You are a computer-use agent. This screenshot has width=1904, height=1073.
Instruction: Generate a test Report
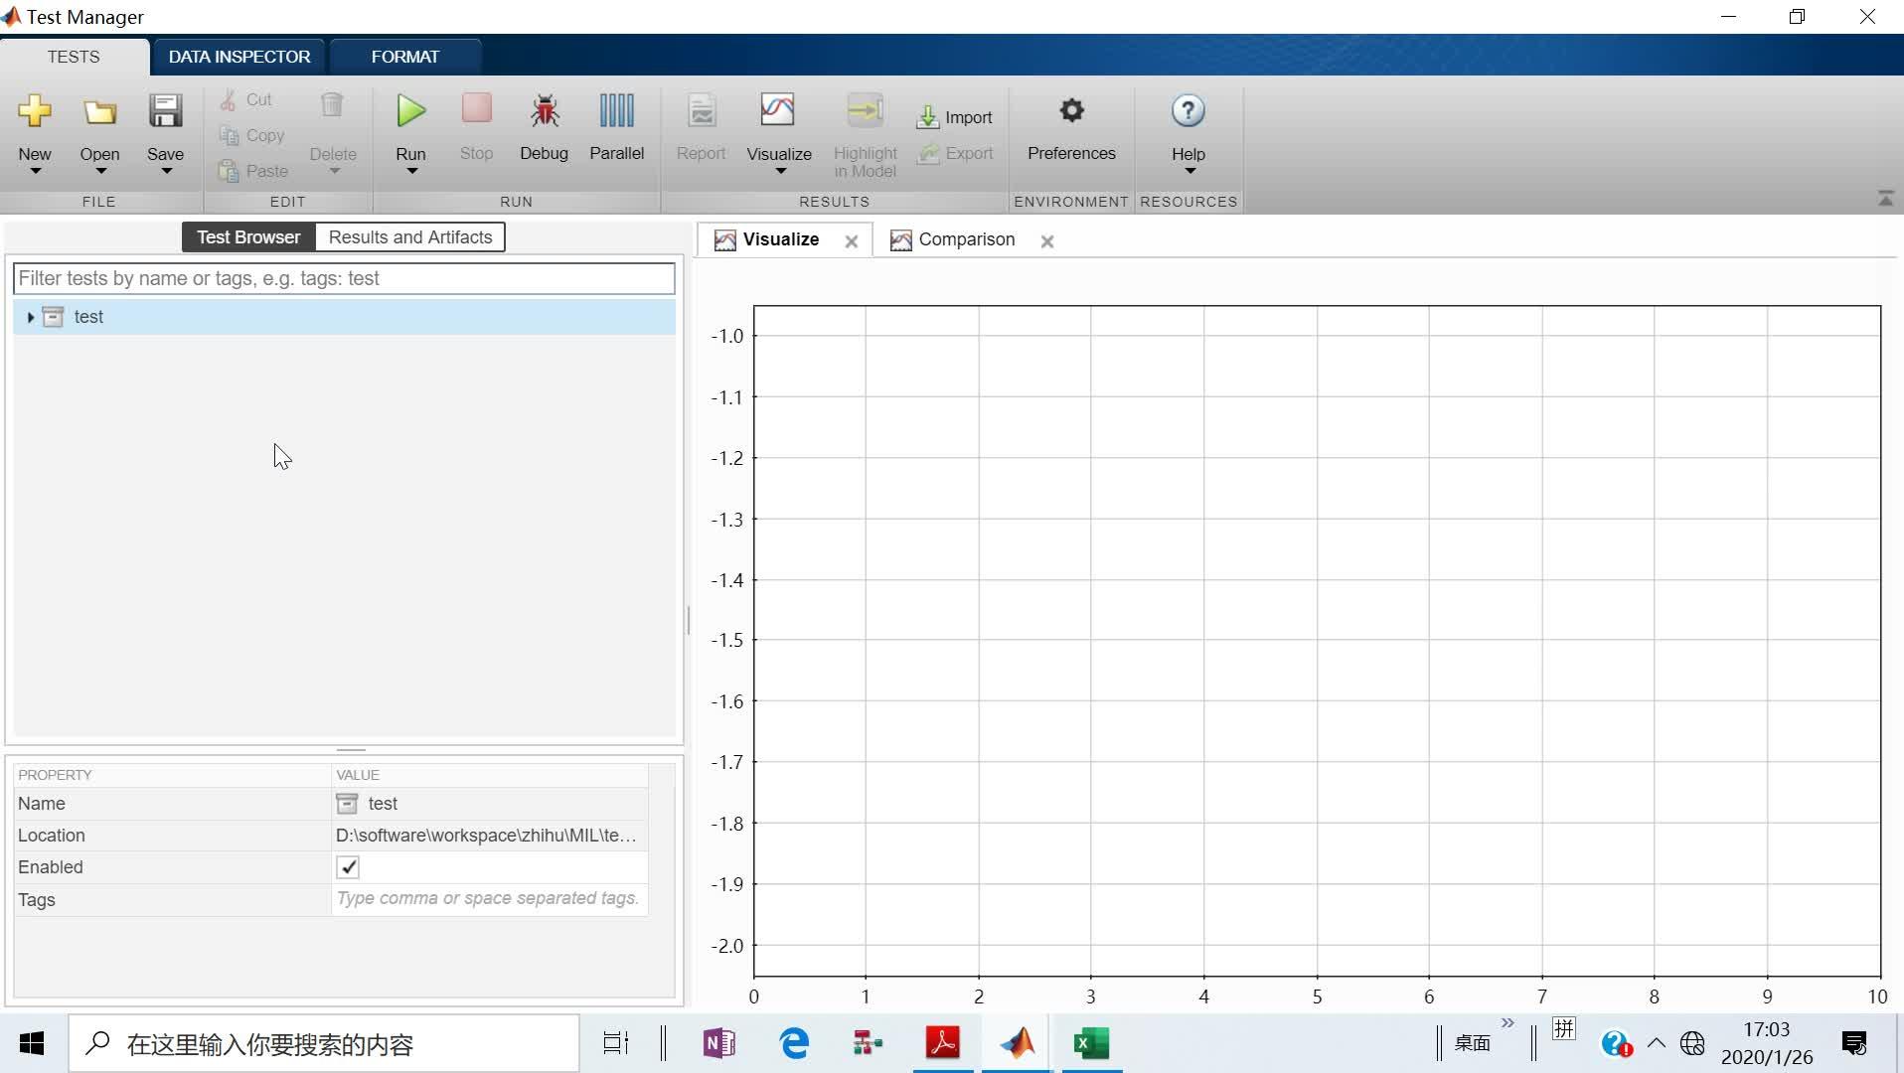point(702,127)
